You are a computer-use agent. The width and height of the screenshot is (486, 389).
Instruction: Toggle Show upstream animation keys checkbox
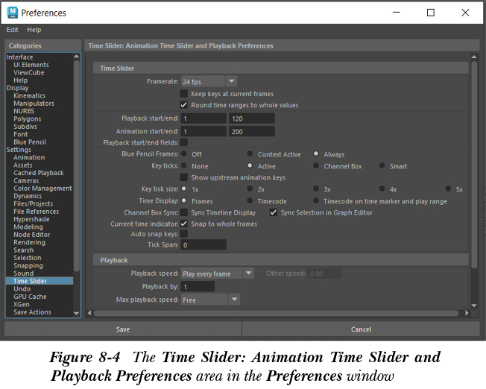click(x=184, y=177)
